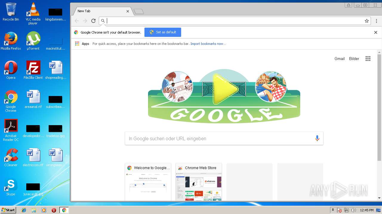Select the junecards.jpg desktop file

[x=33, y=189]
